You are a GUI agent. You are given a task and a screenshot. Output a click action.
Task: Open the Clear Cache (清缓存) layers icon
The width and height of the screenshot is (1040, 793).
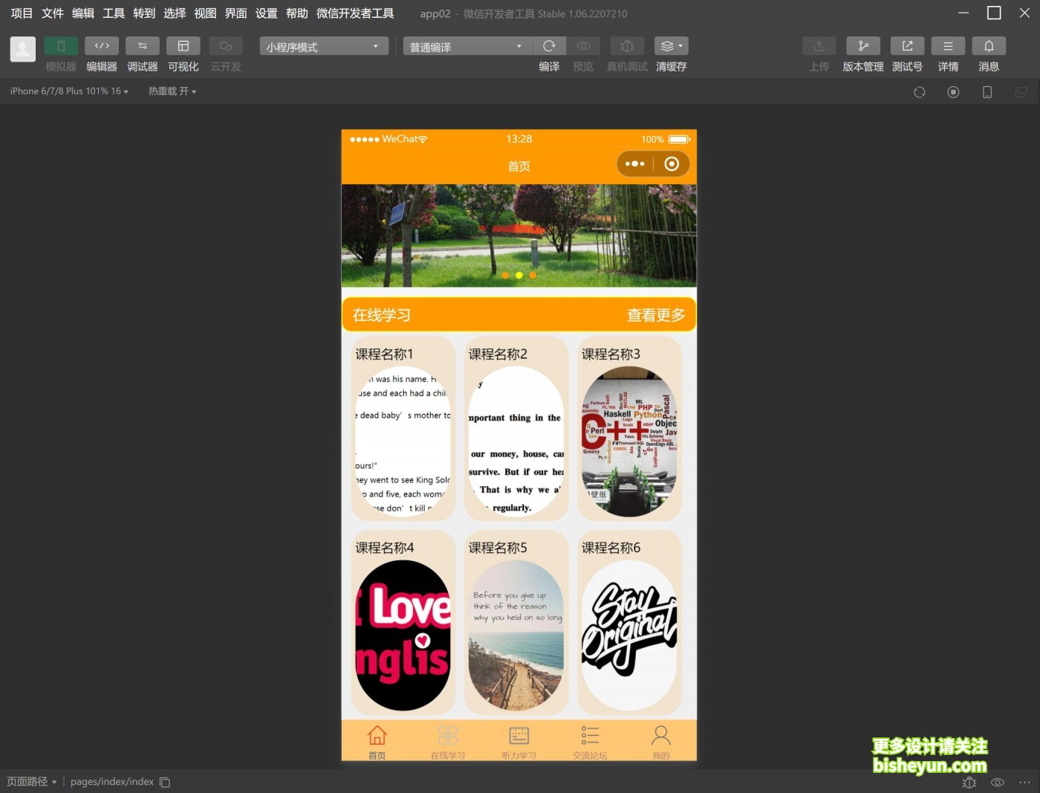[670, 46]
